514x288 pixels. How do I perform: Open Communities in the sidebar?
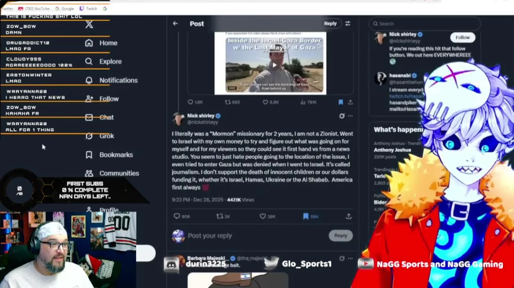112,173
